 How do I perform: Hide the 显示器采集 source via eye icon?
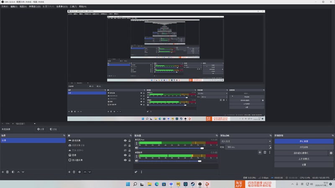125,160
